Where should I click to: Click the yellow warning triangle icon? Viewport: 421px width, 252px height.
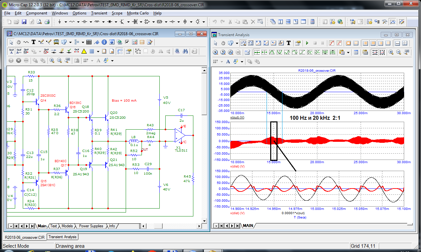click(x=84, y=51)
